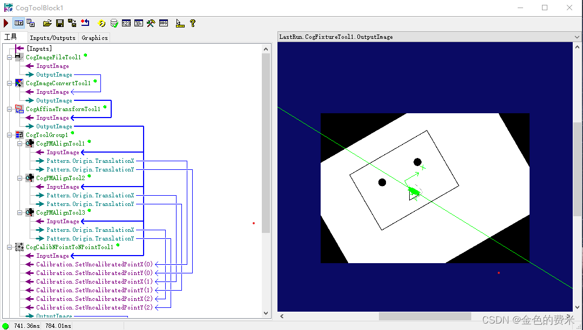Image resolution: width=583 pixels, height=330 pixels.
Task: Open the floating local tool display window
Action: pyautogui.click(x=30, y=23)
